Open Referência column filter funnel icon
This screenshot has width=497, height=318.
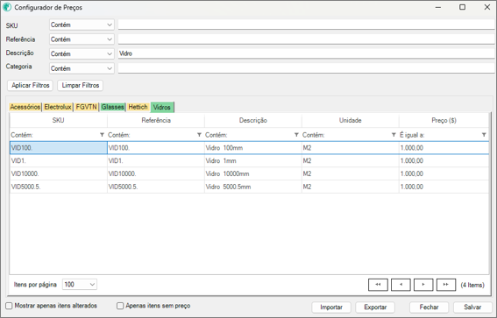(x=199, y=135)
